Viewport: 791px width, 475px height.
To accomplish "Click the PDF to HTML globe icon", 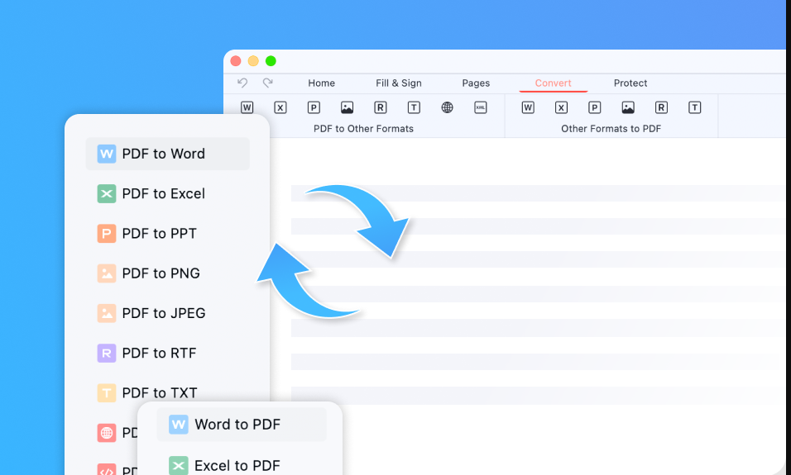I will [x=447, y=107].
